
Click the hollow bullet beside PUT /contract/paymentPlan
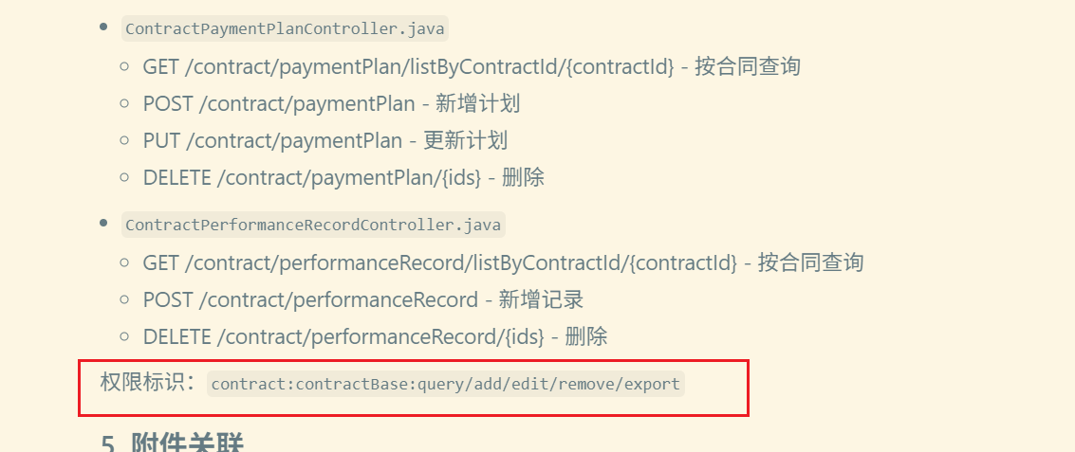point(124,141)
